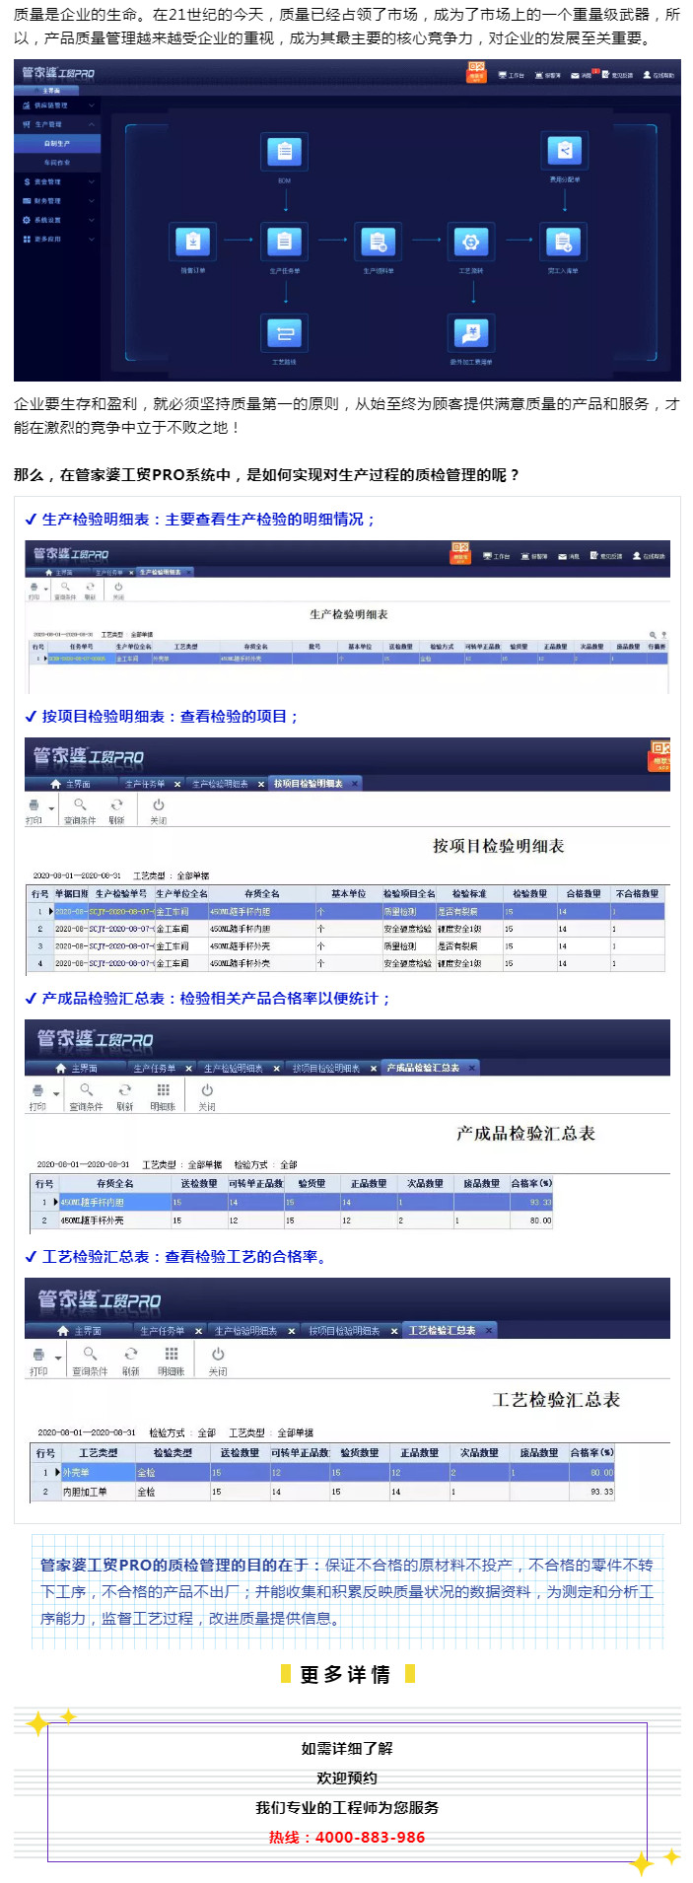This screenshot has height=1883, width=693.
Task: Select row 2 450ML随手杯外壳 in 产成品检验汇总表
Action: pos(293,1220)
